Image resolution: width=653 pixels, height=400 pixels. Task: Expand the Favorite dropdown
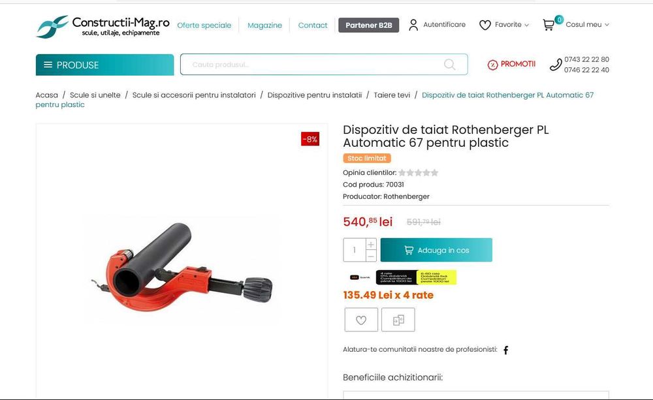coord(526,25)
